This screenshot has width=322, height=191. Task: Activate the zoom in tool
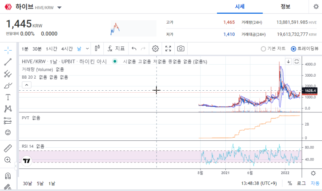click(x=8, y=160)
